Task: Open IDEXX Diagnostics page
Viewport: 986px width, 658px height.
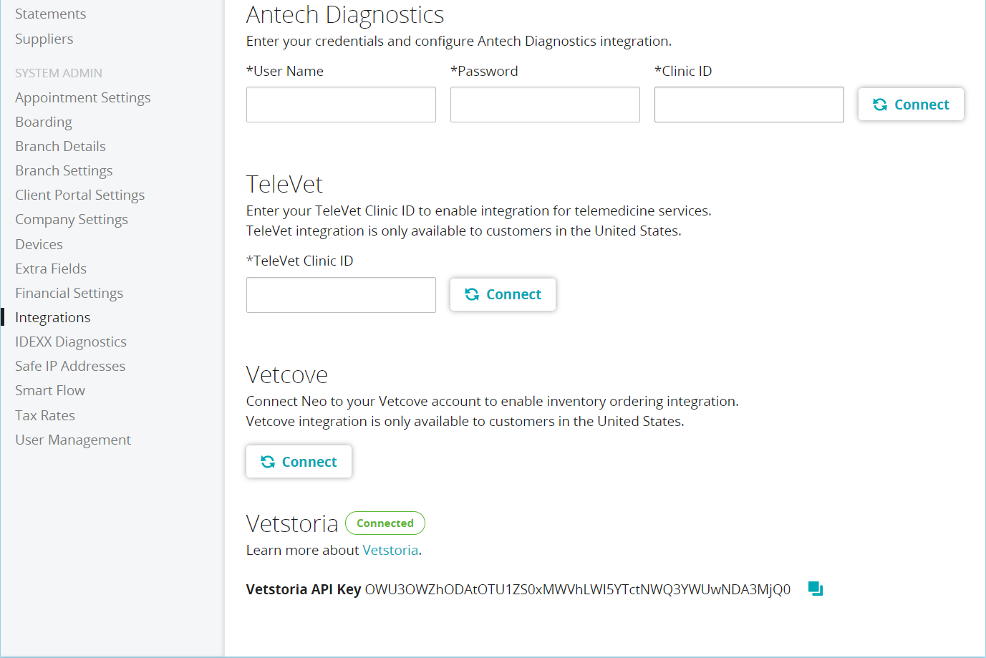Action: click(71, 342)
